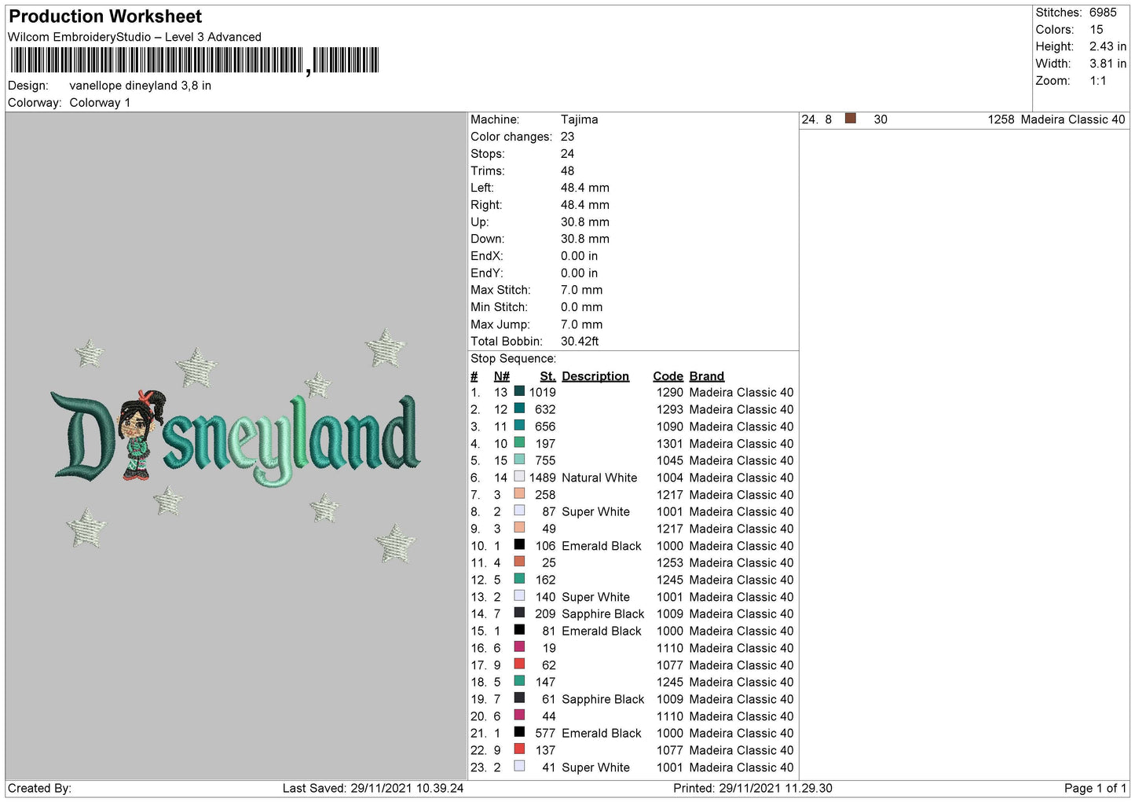The image size is (1135, 802).
Task: Click 'Natural White' description in row 6
Action: point(599,478)
